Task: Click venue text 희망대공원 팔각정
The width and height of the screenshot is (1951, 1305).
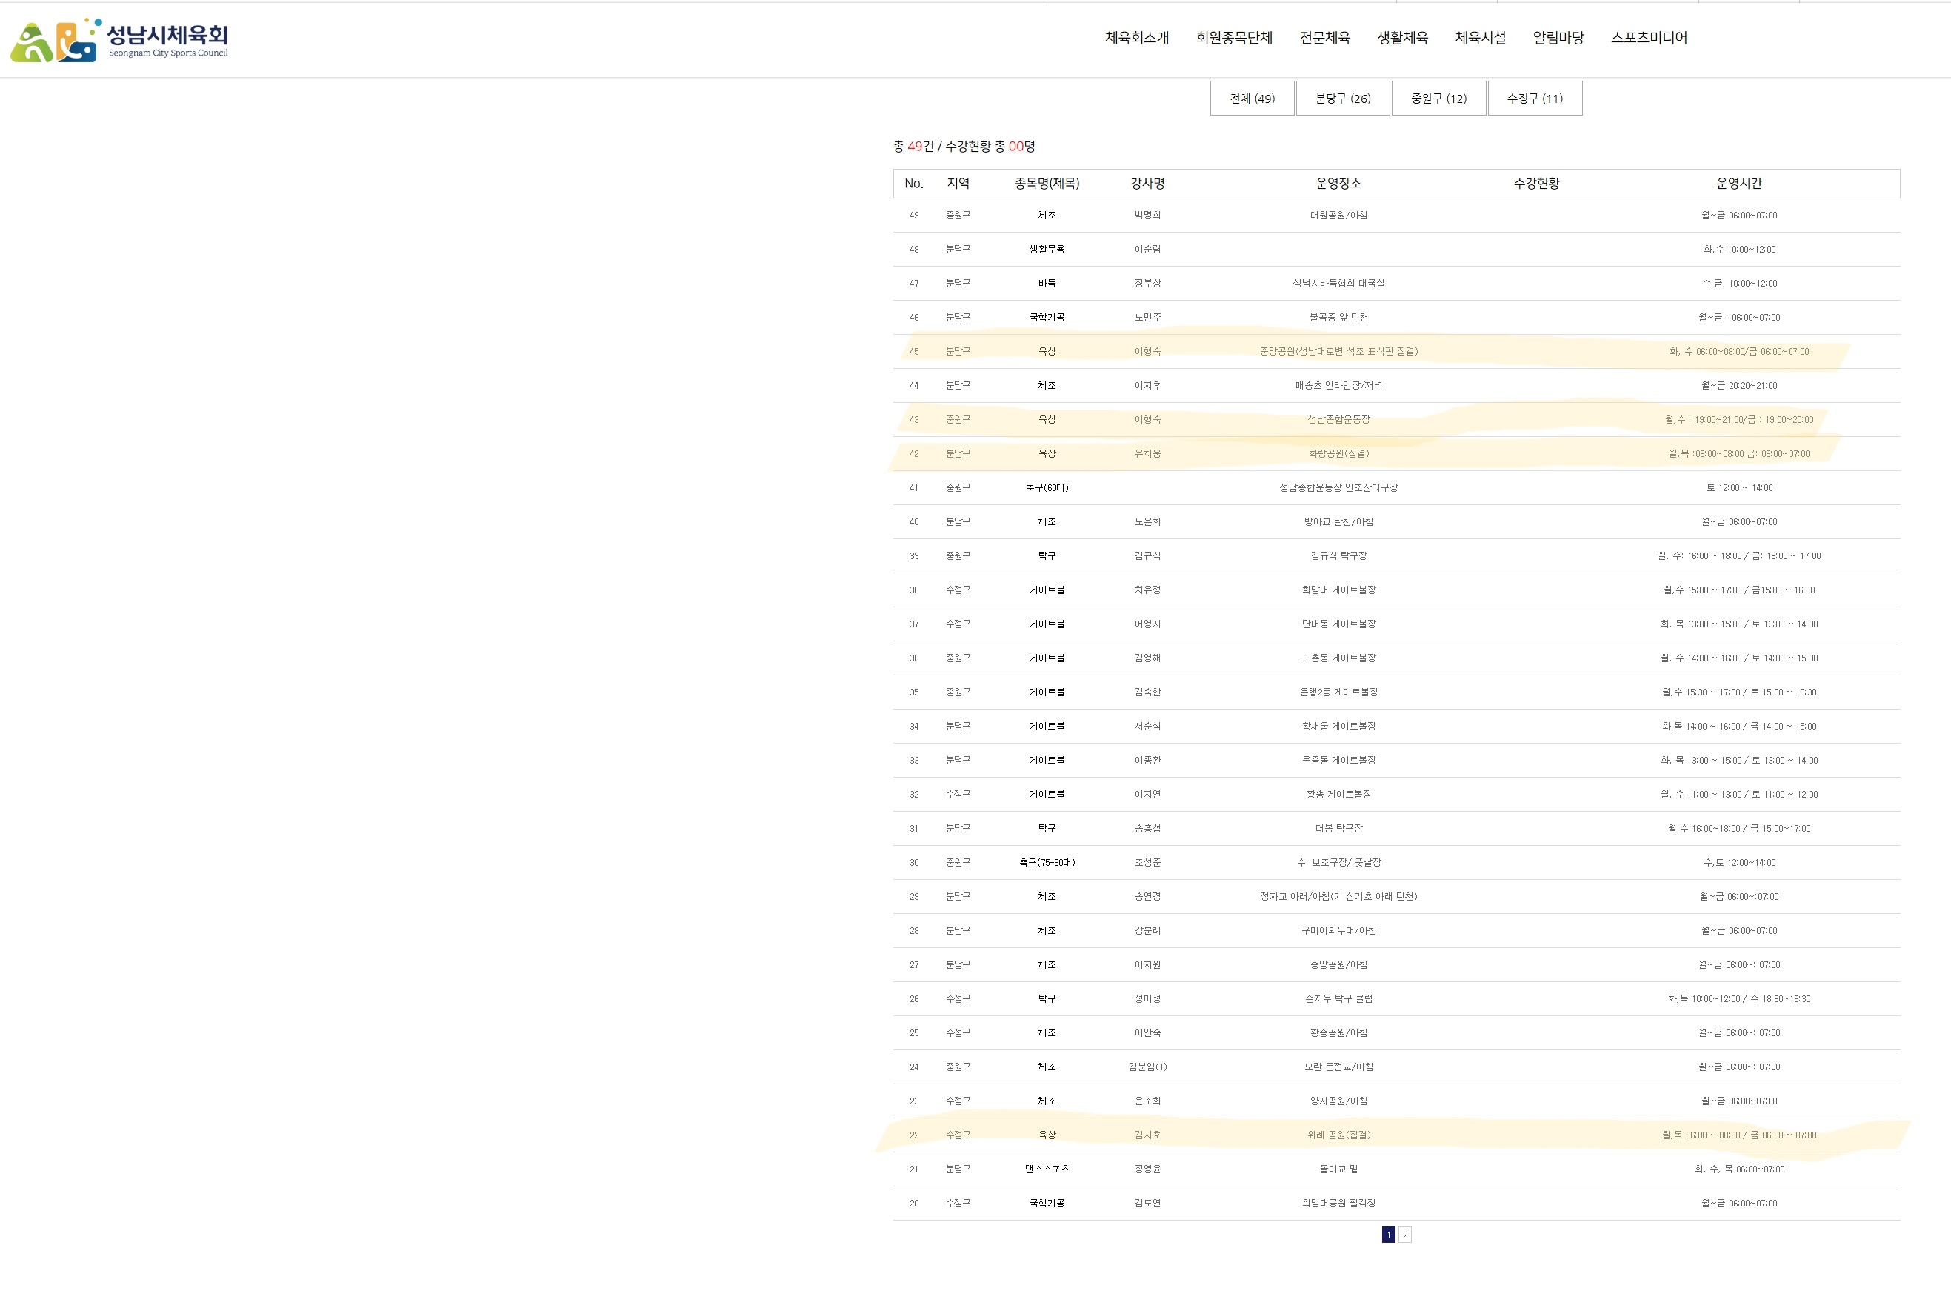Action: pos(1338,1204)
